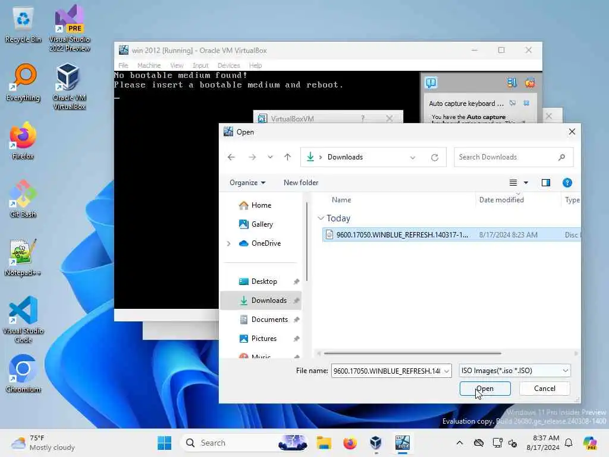Go back using the dialog's back arrow
Image resolution: width=609 pixels, height=457 pixels.
[x=231, y=157]
